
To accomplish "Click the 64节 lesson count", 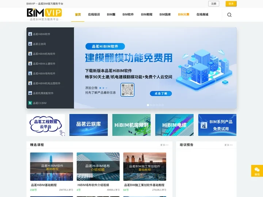I will point(126,190).
